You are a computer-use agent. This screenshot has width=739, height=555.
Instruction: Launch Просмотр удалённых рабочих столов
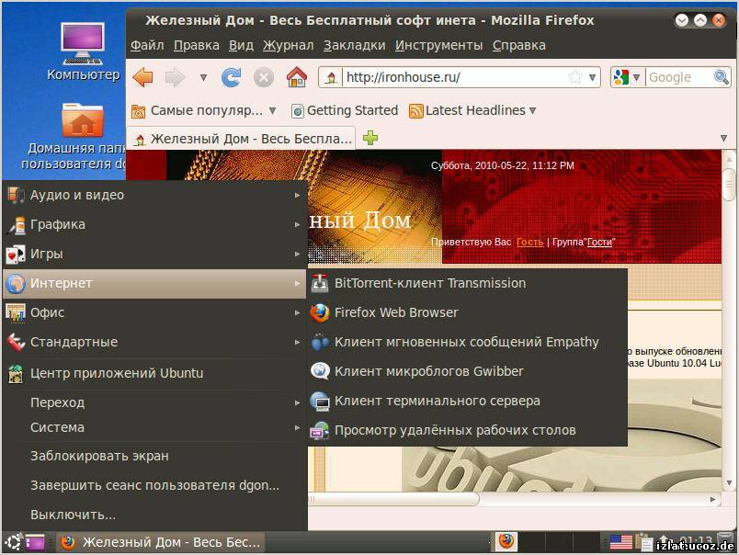click(467, 430)
